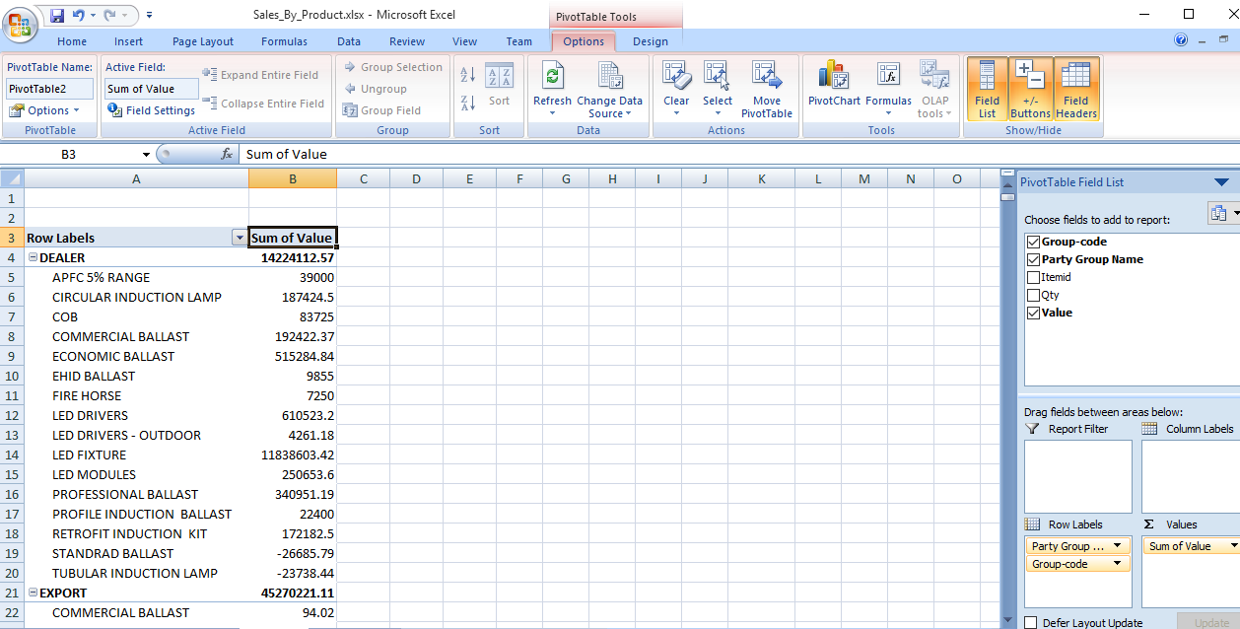Screen dimensions: 1240x629
Task: Customize the Quick Access Toolbar
Action: coord(149,15)
